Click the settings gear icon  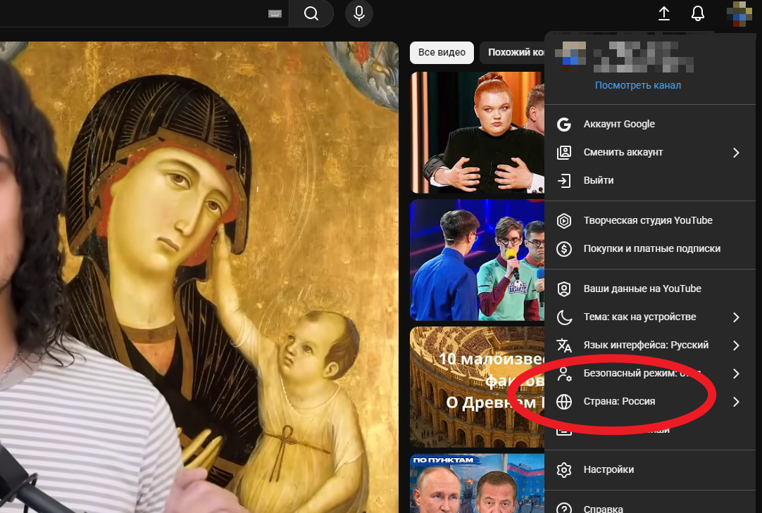click(x=563, y=470)
